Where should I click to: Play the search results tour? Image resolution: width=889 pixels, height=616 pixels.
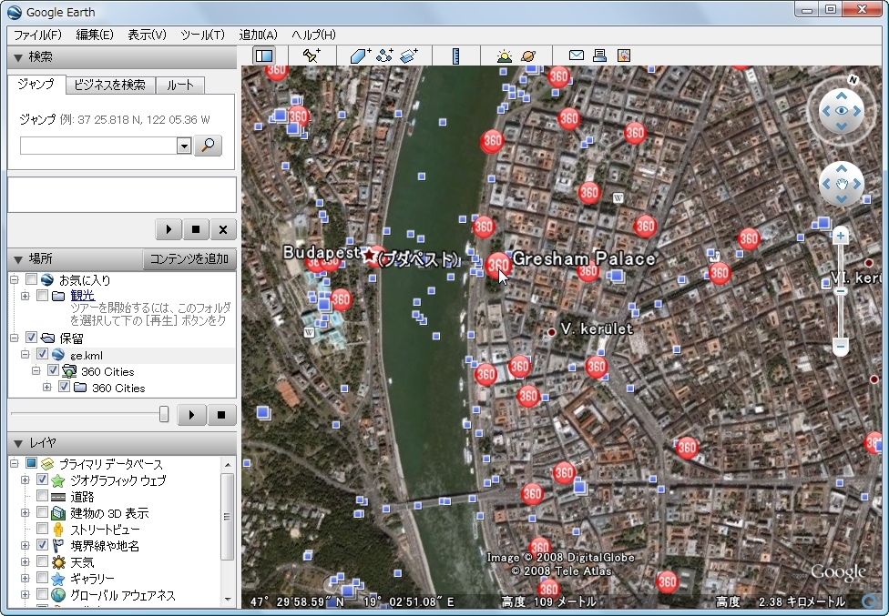coord(169,229)
